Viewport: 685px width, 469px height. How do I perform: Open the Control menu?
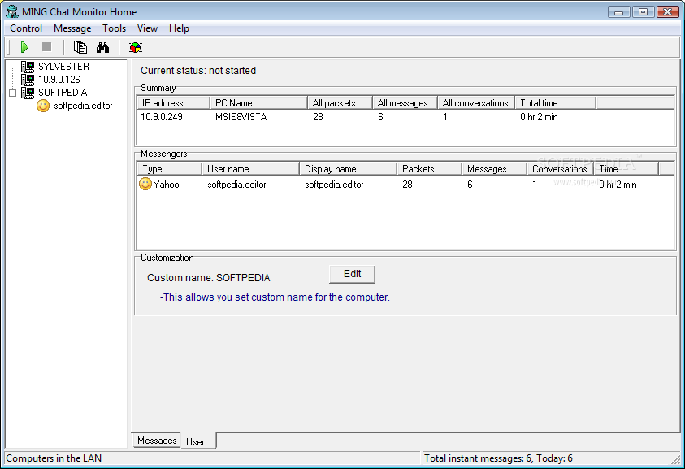(x=26, y=28)
